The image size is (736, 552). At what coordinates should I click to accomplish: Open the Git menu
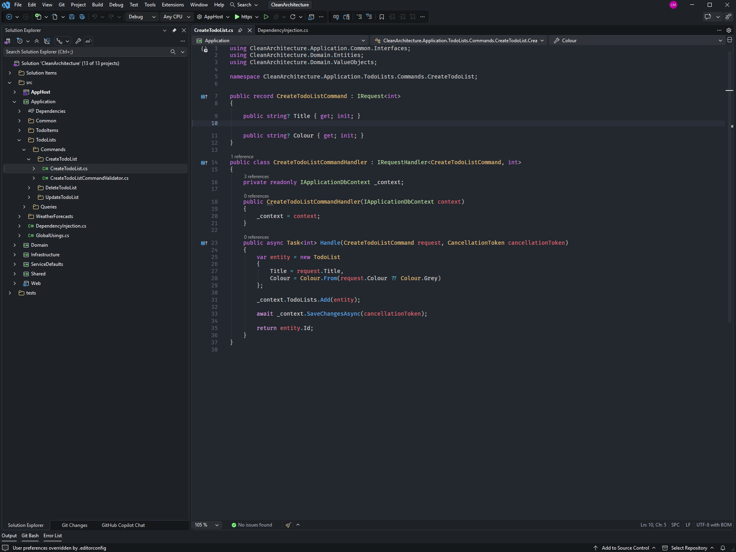point(61,5)
